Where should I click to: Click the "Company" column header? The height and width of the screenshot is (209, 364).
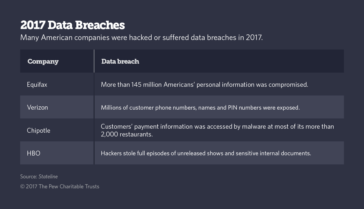click(43, 62)
